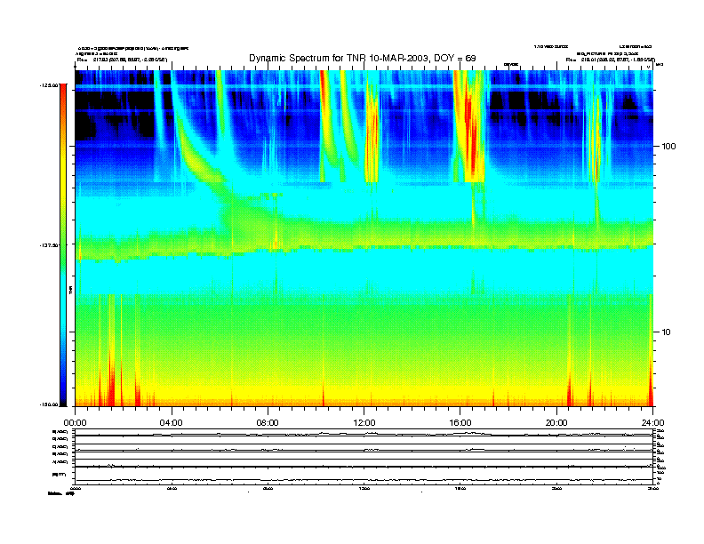Click the top color bar value label
704x544 pixels.
coord(49,84)
